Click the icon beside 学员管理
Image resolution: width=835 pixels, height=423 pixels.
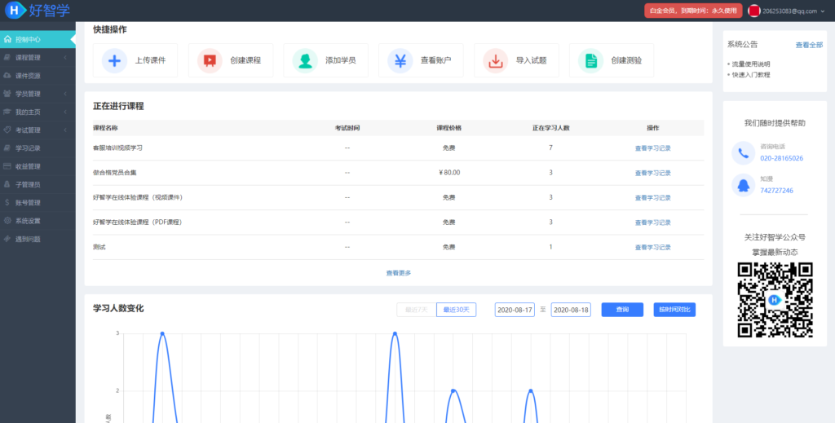[7, 94]
